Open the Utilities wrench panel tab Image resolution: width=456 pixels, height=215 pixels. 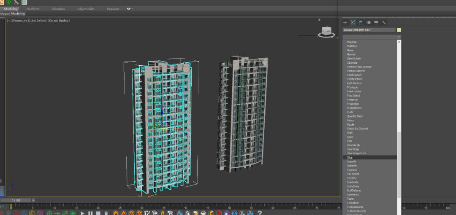[384, 22]
